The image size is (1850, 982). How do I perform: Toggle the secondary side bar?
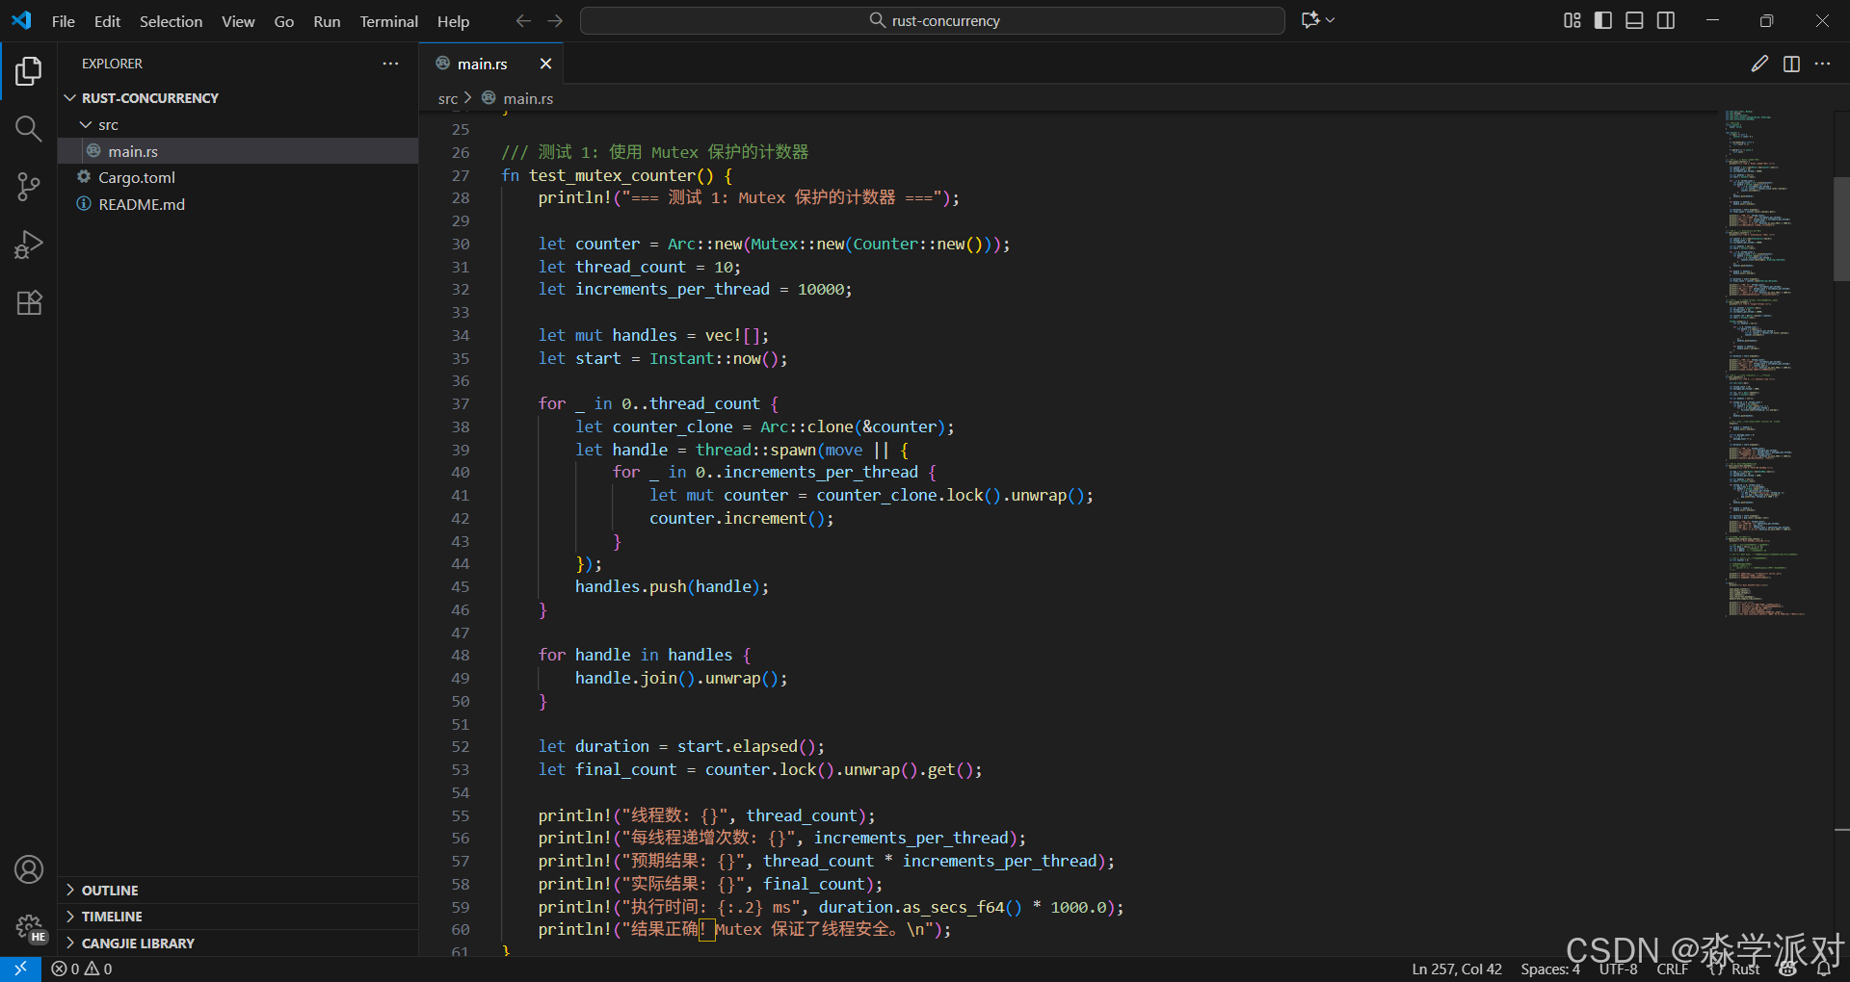coord(1666,20)
